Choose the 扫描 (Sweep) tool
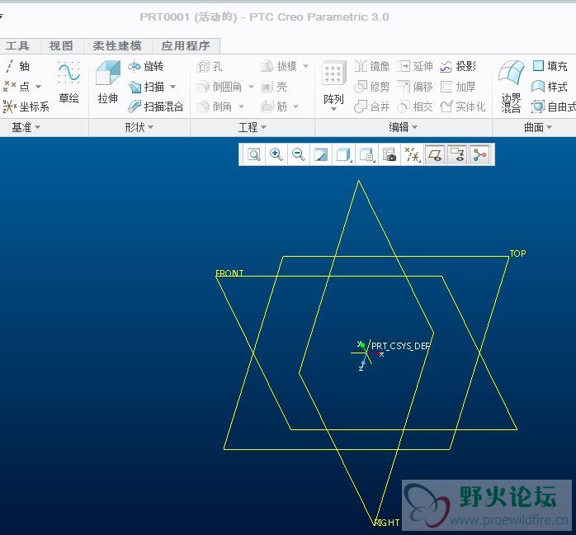 point(146,87)
